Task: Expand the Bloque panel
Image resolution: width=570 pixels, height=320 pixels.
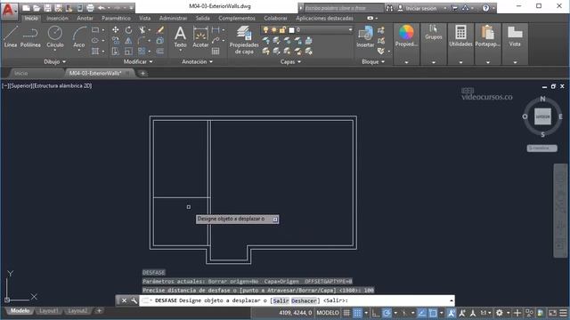Action: (373, 61)
